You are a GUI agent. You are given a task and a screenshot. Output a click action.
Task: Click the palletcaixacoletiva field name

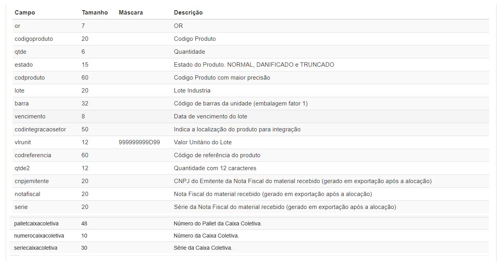36,223
